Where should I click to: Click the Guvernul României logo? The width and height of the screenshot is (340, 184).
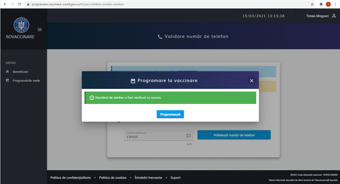21,25
